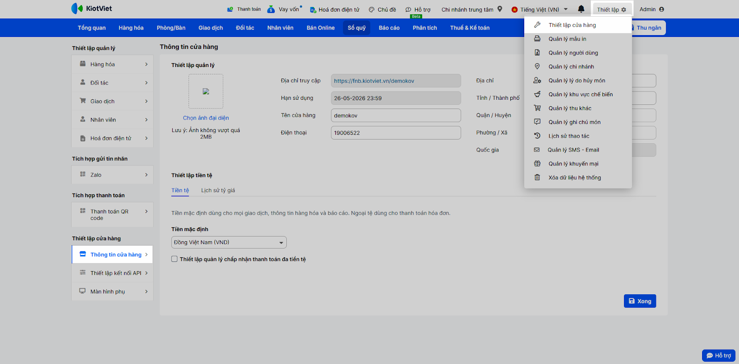The height and width of the screenshot is (364, 739).
Task: Select Thông tin cửa hàng sidebar item
Action: click(x=112, y=255)
